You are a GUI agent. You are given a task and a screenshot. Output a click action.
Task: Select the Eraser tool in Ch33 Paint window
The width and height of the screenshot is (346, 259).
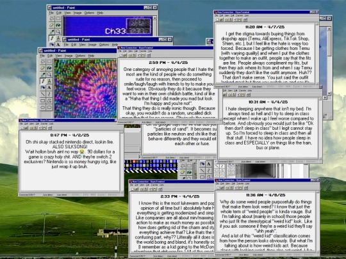coord(52,25)
